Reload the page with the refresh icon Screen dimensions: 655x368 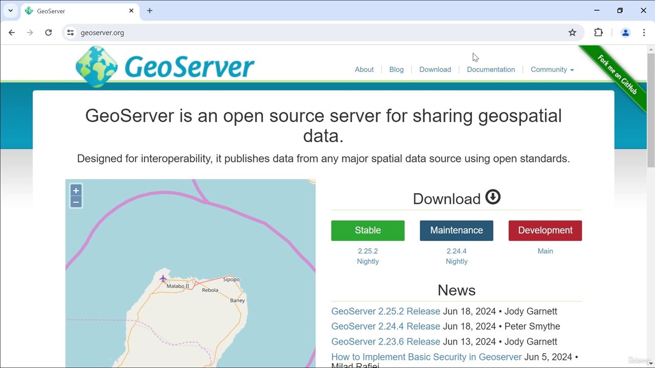point(49,33)
